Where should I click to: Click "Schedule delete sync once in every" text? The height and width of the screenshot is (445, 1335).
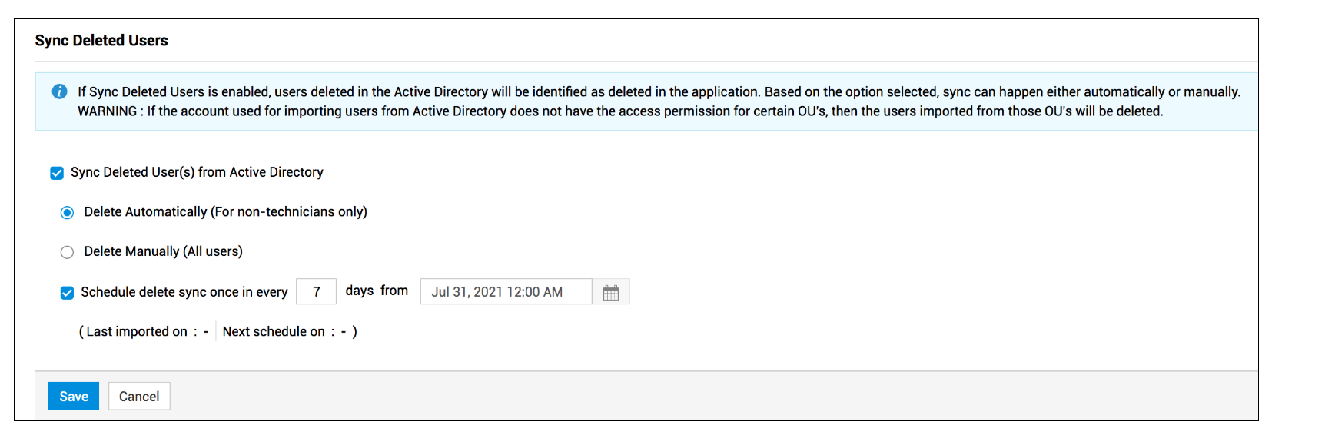(184, 292)
